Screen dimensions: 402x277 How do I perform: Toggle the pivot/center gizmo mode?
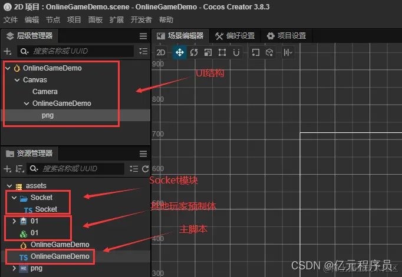(x=256, y=52)
